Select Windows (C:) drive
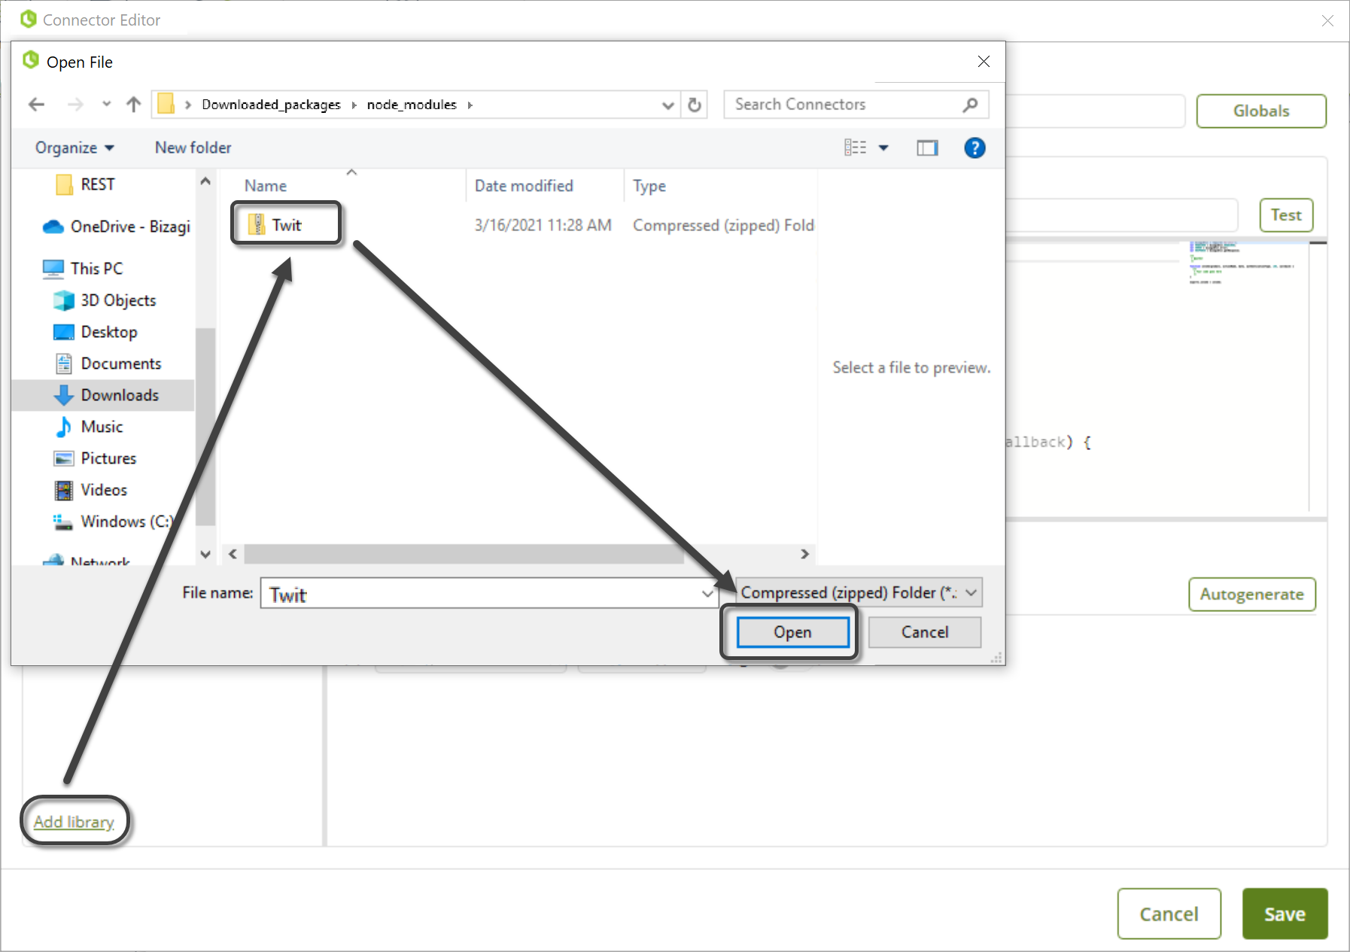This screenshot has height=952, width=1350. tap(113, 522)
